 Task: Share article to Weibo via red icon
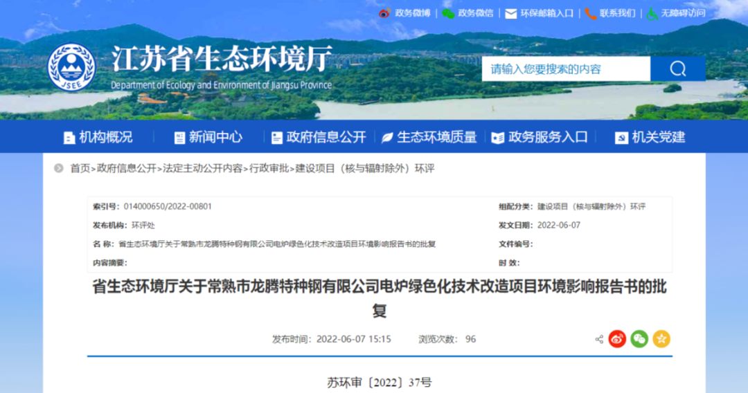pos(617,339)
